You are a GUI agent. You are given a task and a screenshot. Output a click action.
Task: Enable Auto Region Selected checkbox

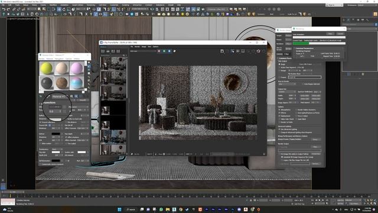pyautogui.click(x=303, y=84)
